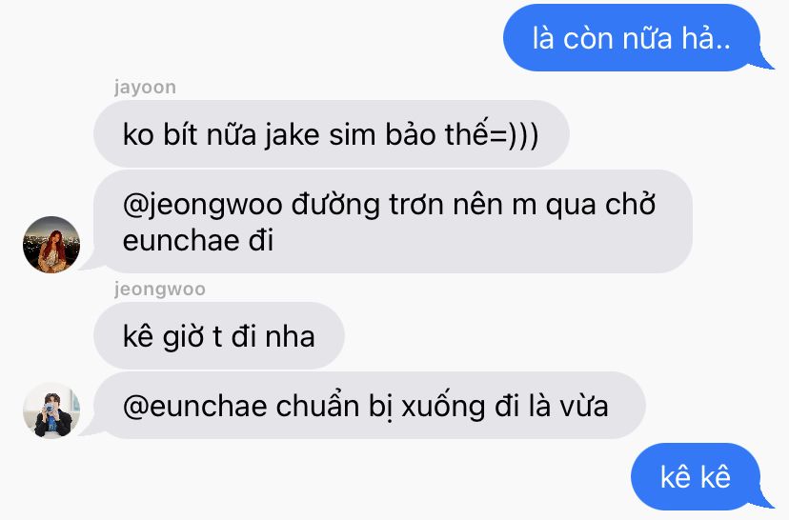
Task: Click the @jeongwoo mention in jayoon's message
Action: (202, 206)
